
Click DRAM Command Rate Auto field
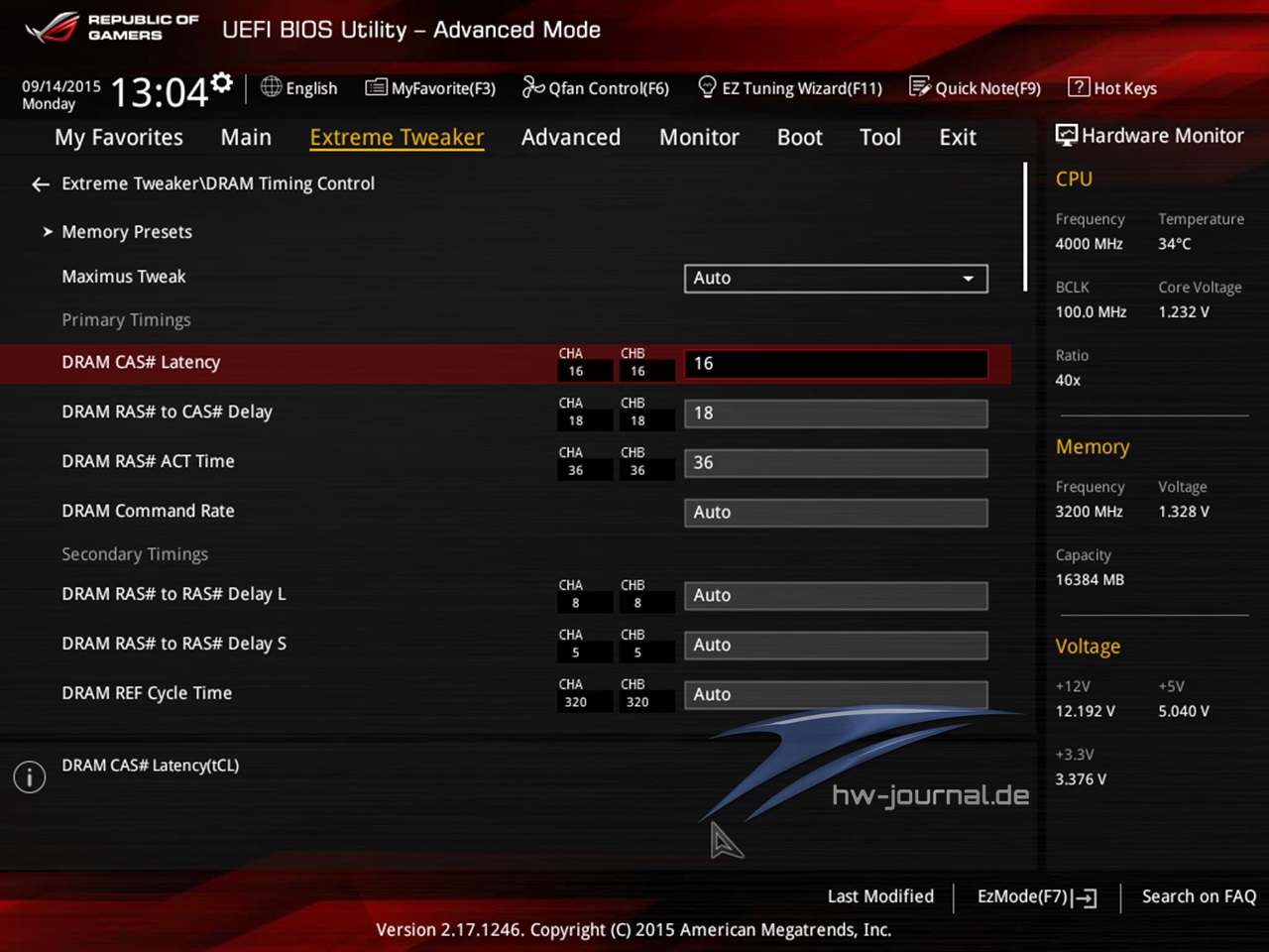coord(836,513)
